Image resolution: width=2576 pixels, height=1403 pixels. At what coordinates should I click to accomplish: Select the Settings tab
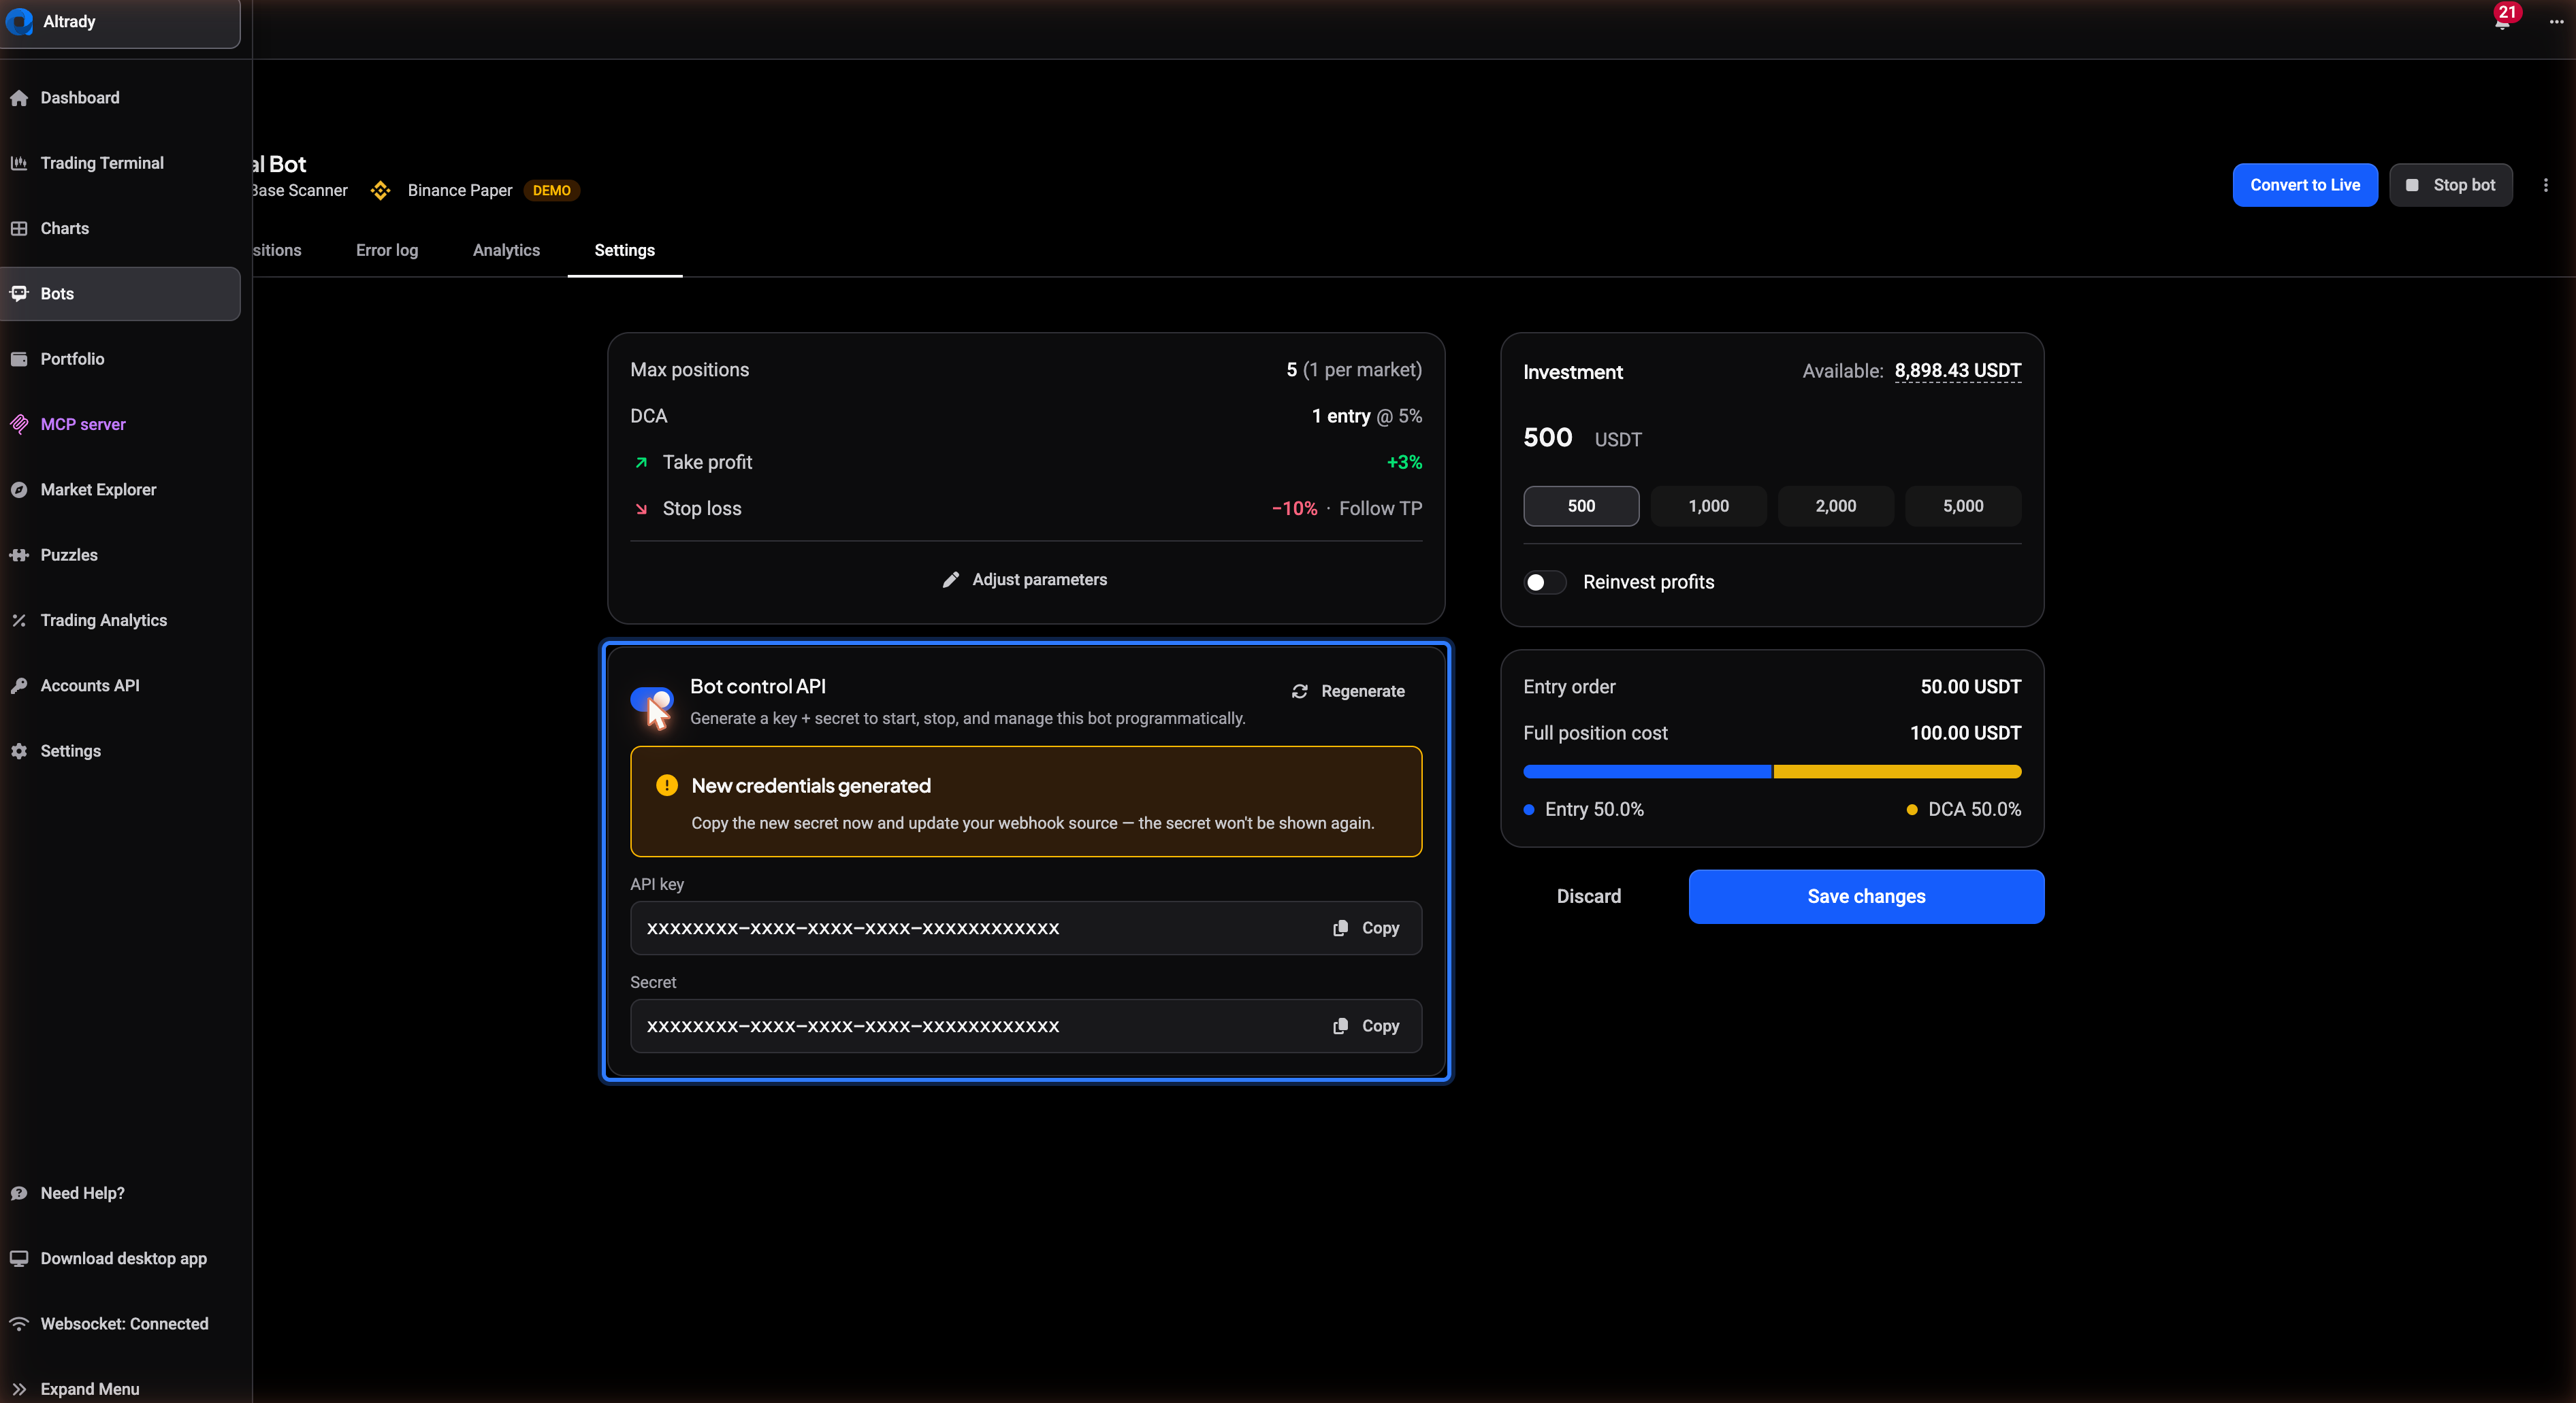click(x=625, y=250)
